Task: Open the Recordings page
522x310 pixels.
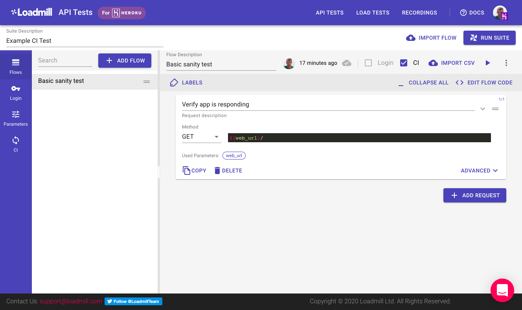Action: (419, 13)
